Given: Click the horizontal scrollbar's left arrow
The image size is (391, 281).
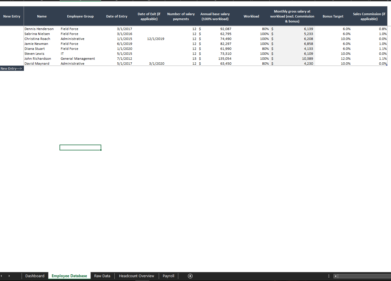Looking at the screenshot, I should point(335,276).
